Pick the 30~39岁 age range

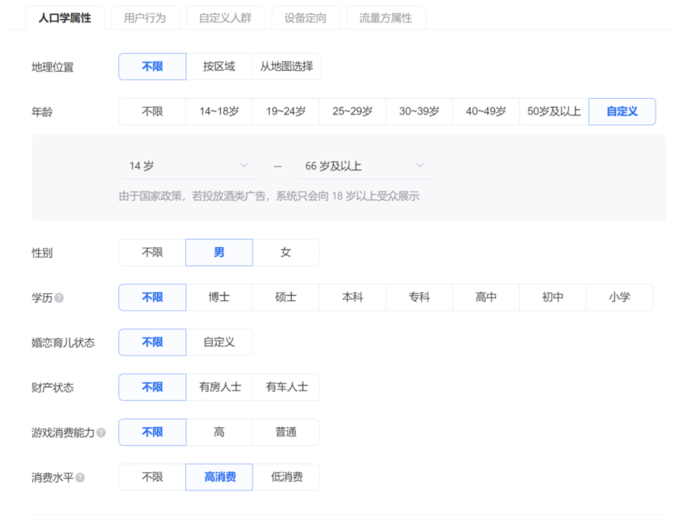[419, 111]
